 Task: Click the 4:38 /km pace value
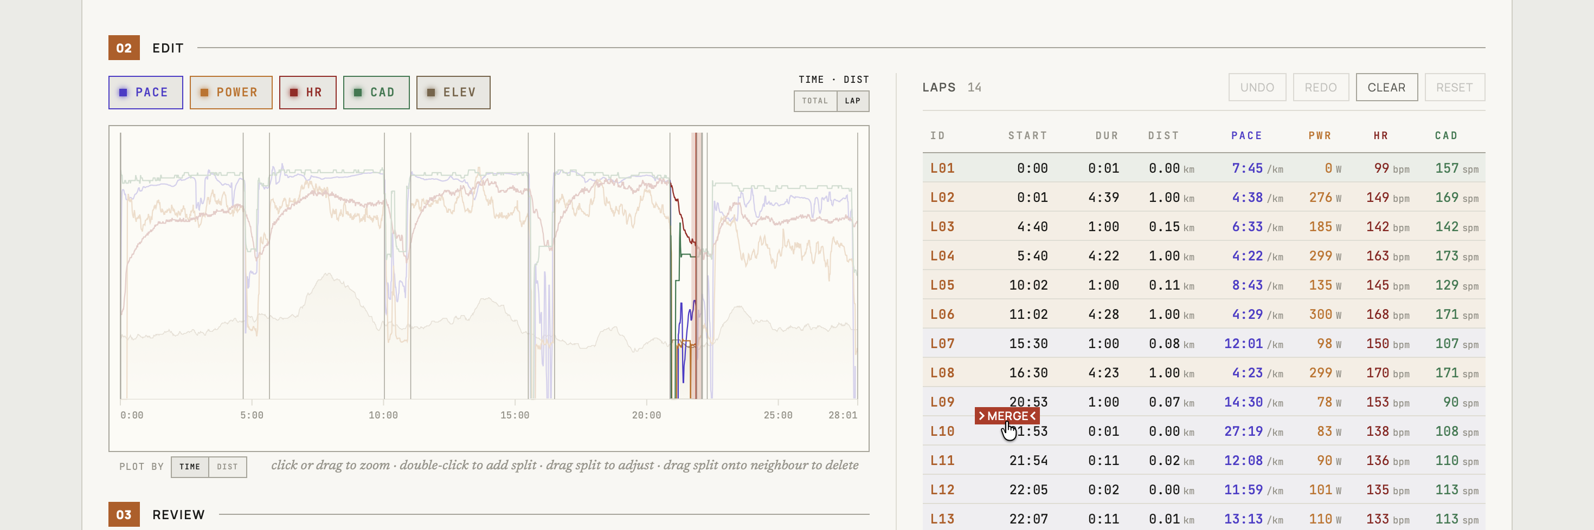point(1257,198)
